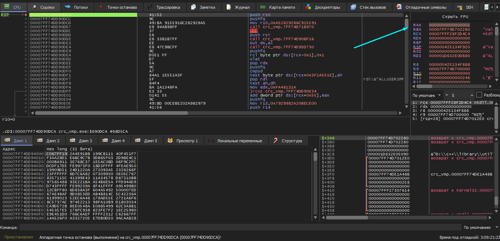Select the RBX register value 00007FF74D702280
This screenshot has width=500, height=241.
[x=449, y=29]
